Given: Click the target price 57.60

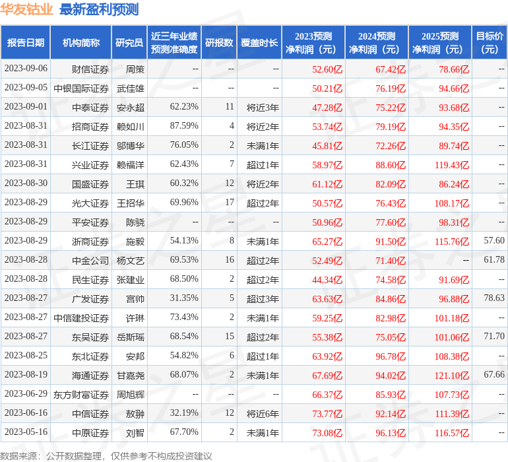Looking at the screenshot, I should [494, 240].
